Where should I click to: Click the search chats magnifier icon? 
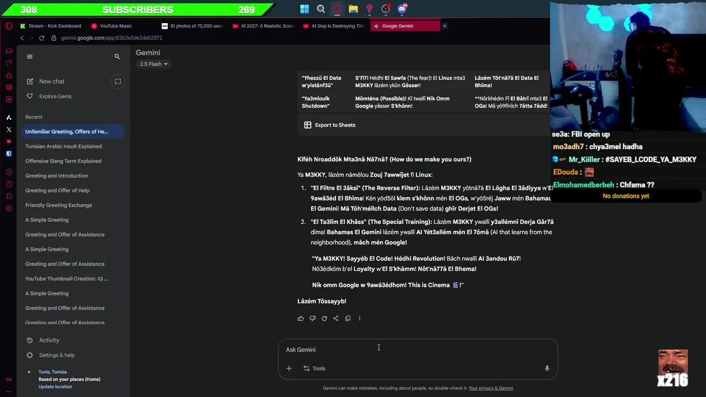[117, 56]
